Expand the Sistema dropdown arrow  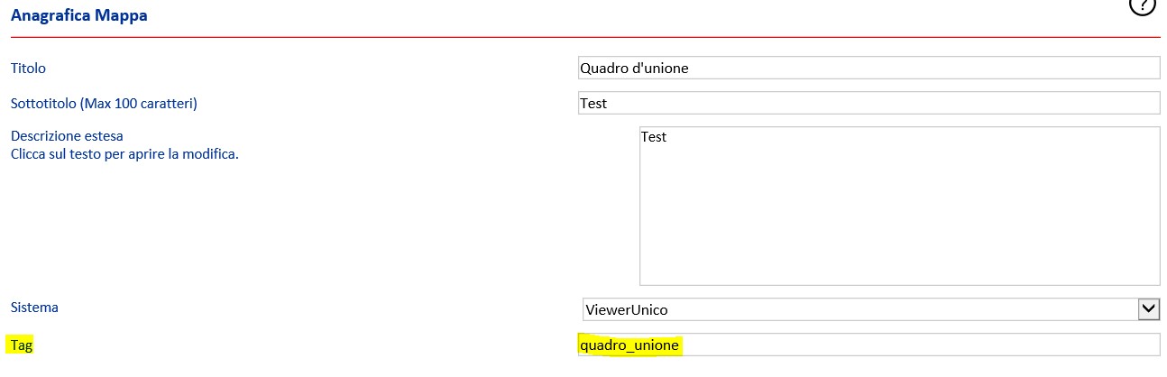click(1148, 309)
